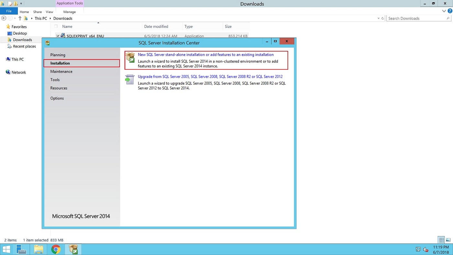Open the address bar previous locations dropdown
Image resolution: width=453 pixels, height=255 pixels.
379,18
